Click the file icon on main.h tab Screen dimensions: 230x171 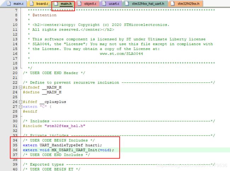[56, 4]
